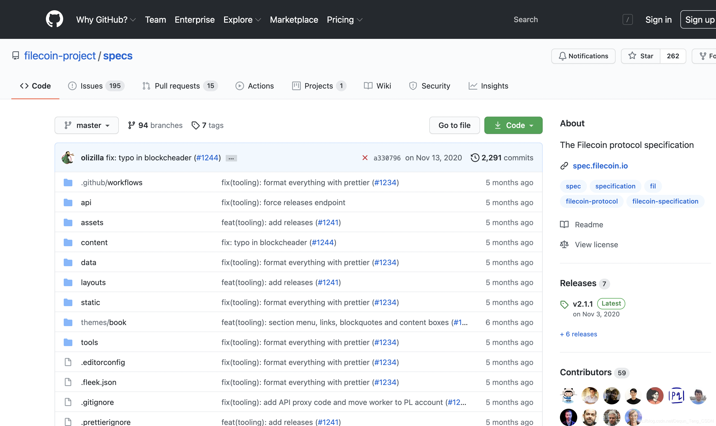Open the Why GitHub? dropdown
The width and height of the screenshot is (716, 426).
[x=106, y=19]
